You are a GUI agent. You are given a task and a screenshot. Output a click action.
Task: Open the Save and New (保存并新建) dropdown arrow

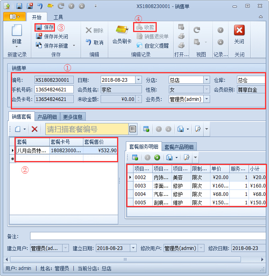pyautogui.click(x=74, y=46)
